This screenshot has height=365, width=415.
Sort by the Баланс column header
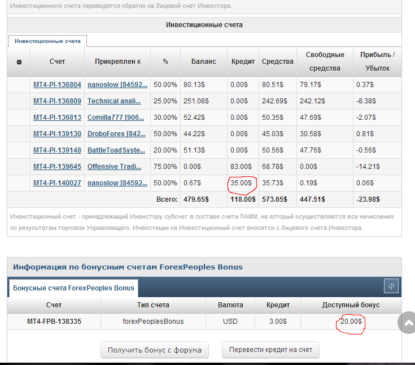click(x=203, y=62)
